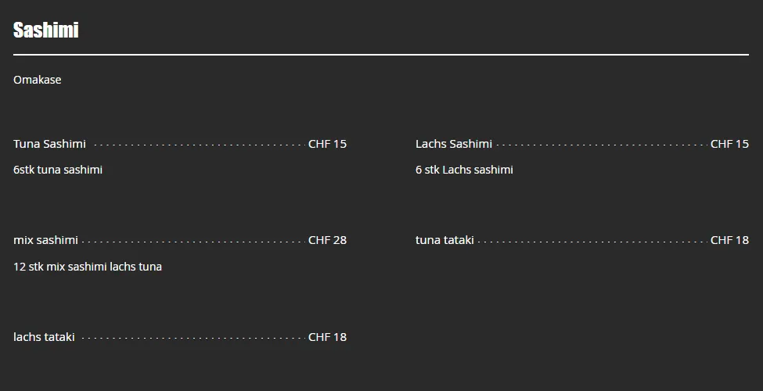Select the tuna tataki menu item
763x391 pixels.
444,240
